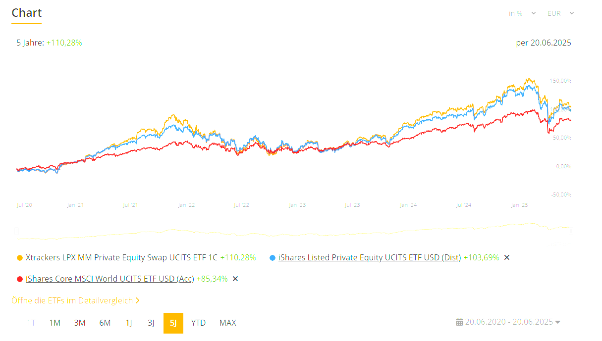Remove iShares Core MSCI World ETF from chart
Viewport: 602px width, 341px height.
[x=235, y=279]
